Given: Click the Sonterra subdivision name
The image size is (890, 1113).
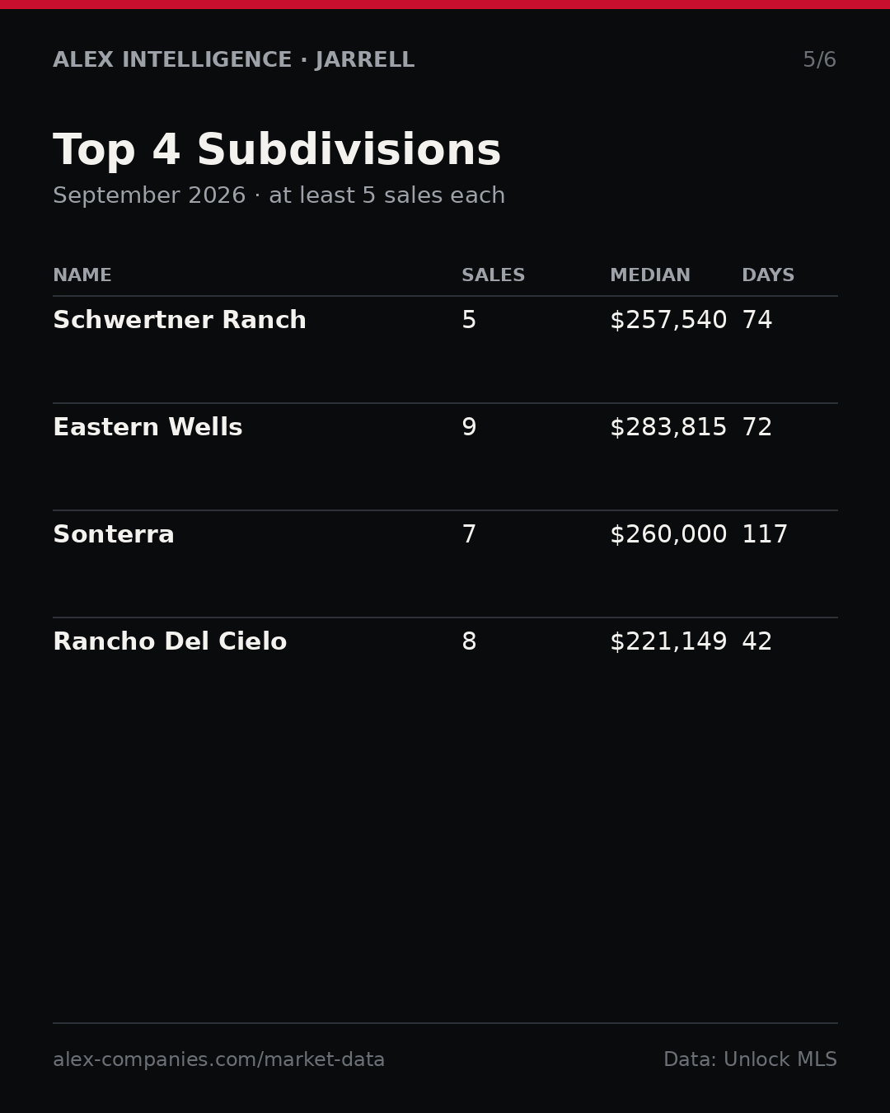Looking at the screenshot, I should pos(114,535).
